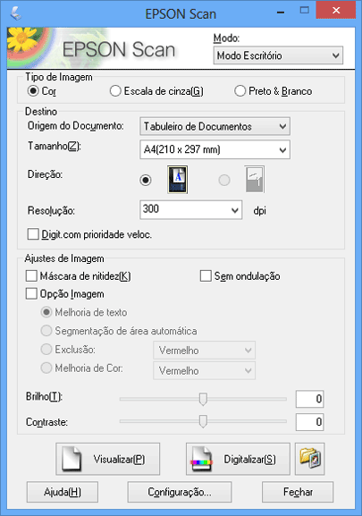Click the EPSON Scan scanner title bar icon

pyautogui.click(x=16, y=13)
